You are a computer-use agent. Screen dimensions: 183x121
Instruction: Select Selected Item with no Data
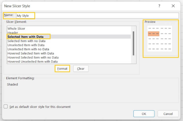pos(26,41)
